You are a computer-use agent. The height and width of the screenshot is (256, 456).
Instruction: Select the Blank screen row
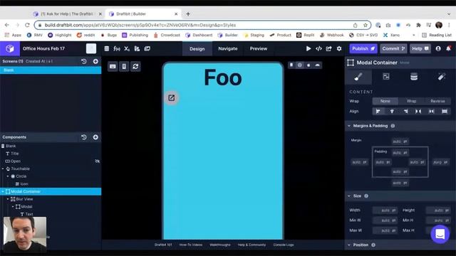[51, 70]
